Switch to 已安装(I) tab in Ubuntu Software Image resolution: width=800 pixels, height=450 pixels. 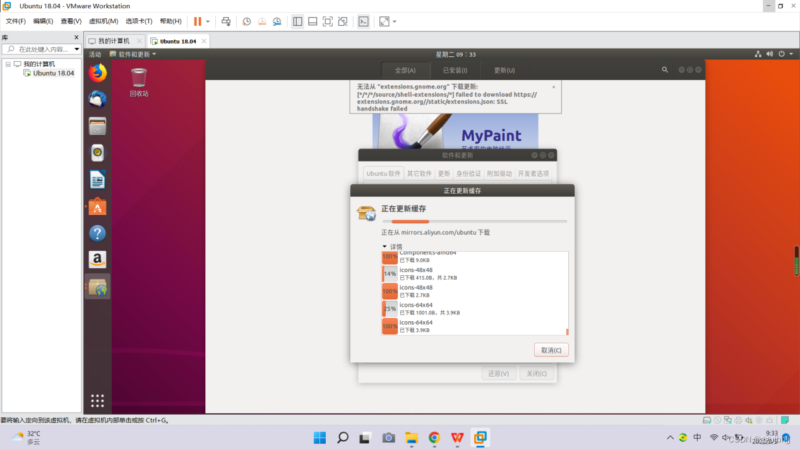coord(455,70)
